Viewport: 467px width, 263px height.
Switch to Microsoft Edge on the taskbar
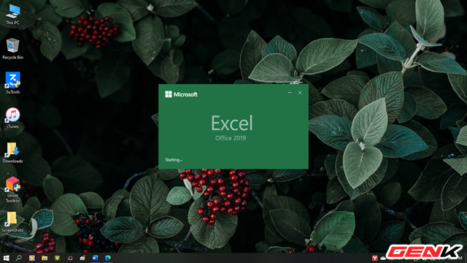pos(108,258)
